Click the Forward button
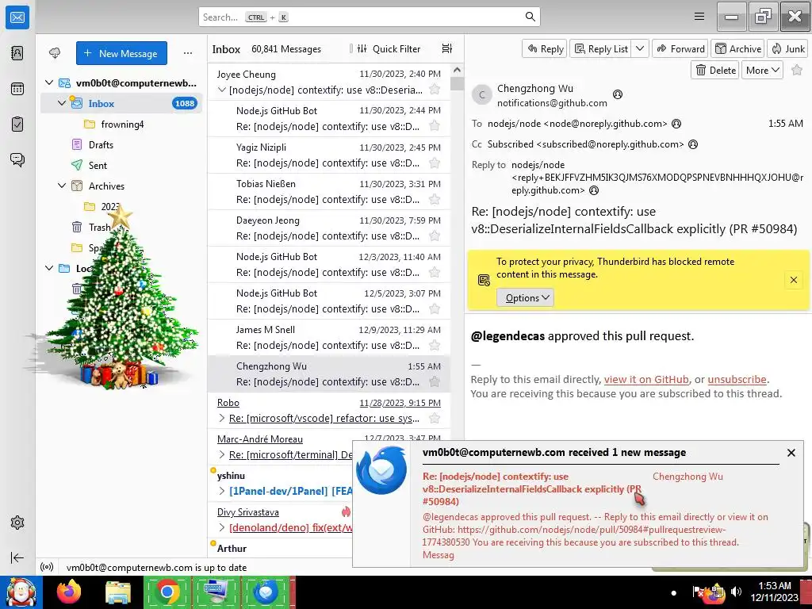Image resolution: width=812 pixels, height=609 pixels. (680, 48)
